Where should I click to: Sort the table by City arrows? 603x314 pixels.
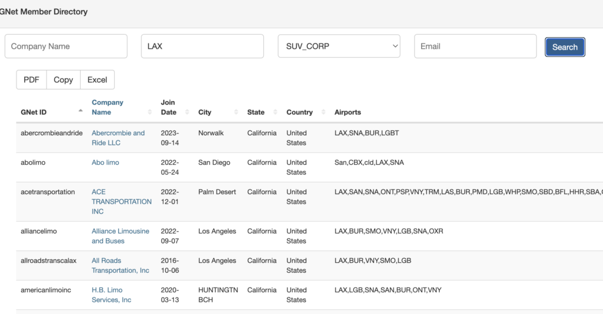[x=236, y=112]
